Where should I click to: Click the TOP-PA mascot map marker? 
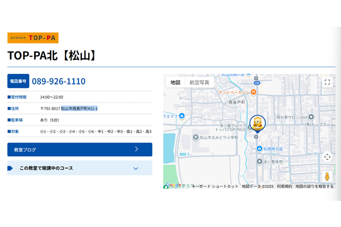click(x=257, y=124)
